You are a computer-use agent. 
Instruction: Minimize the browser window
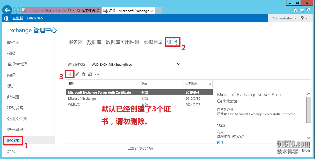pyautogui.click(x=290, y=3)
